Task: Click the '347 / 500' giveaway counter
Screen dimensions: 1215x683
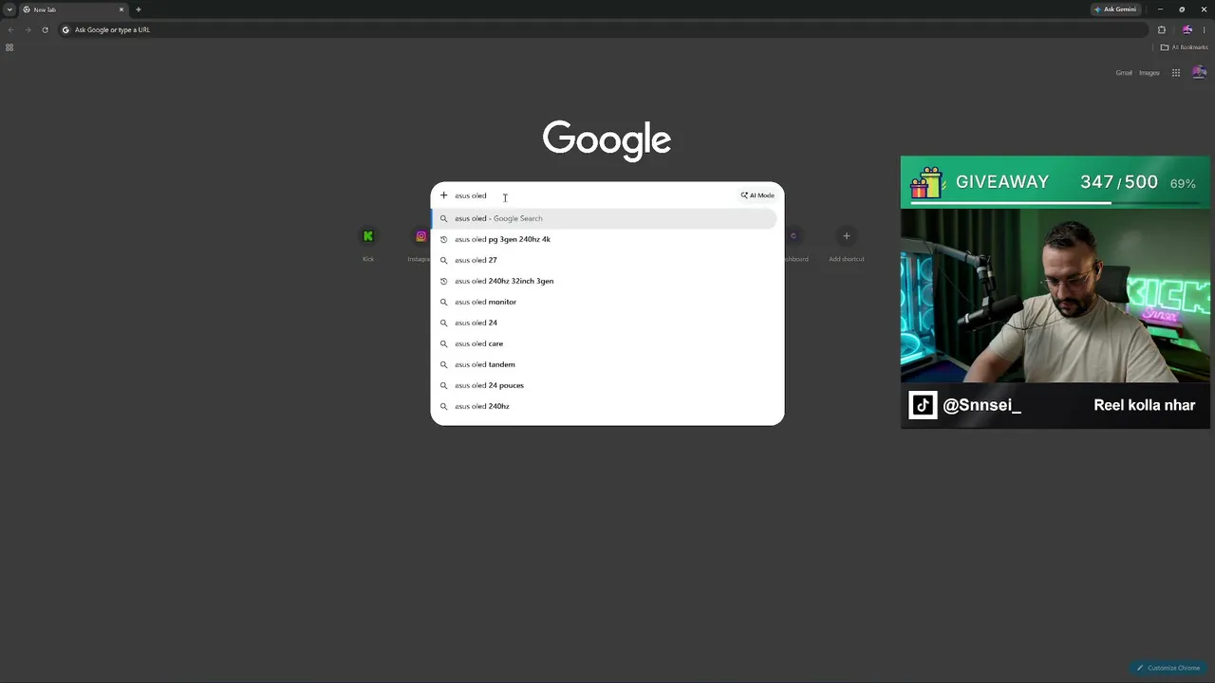Action: pos(1119,182)
